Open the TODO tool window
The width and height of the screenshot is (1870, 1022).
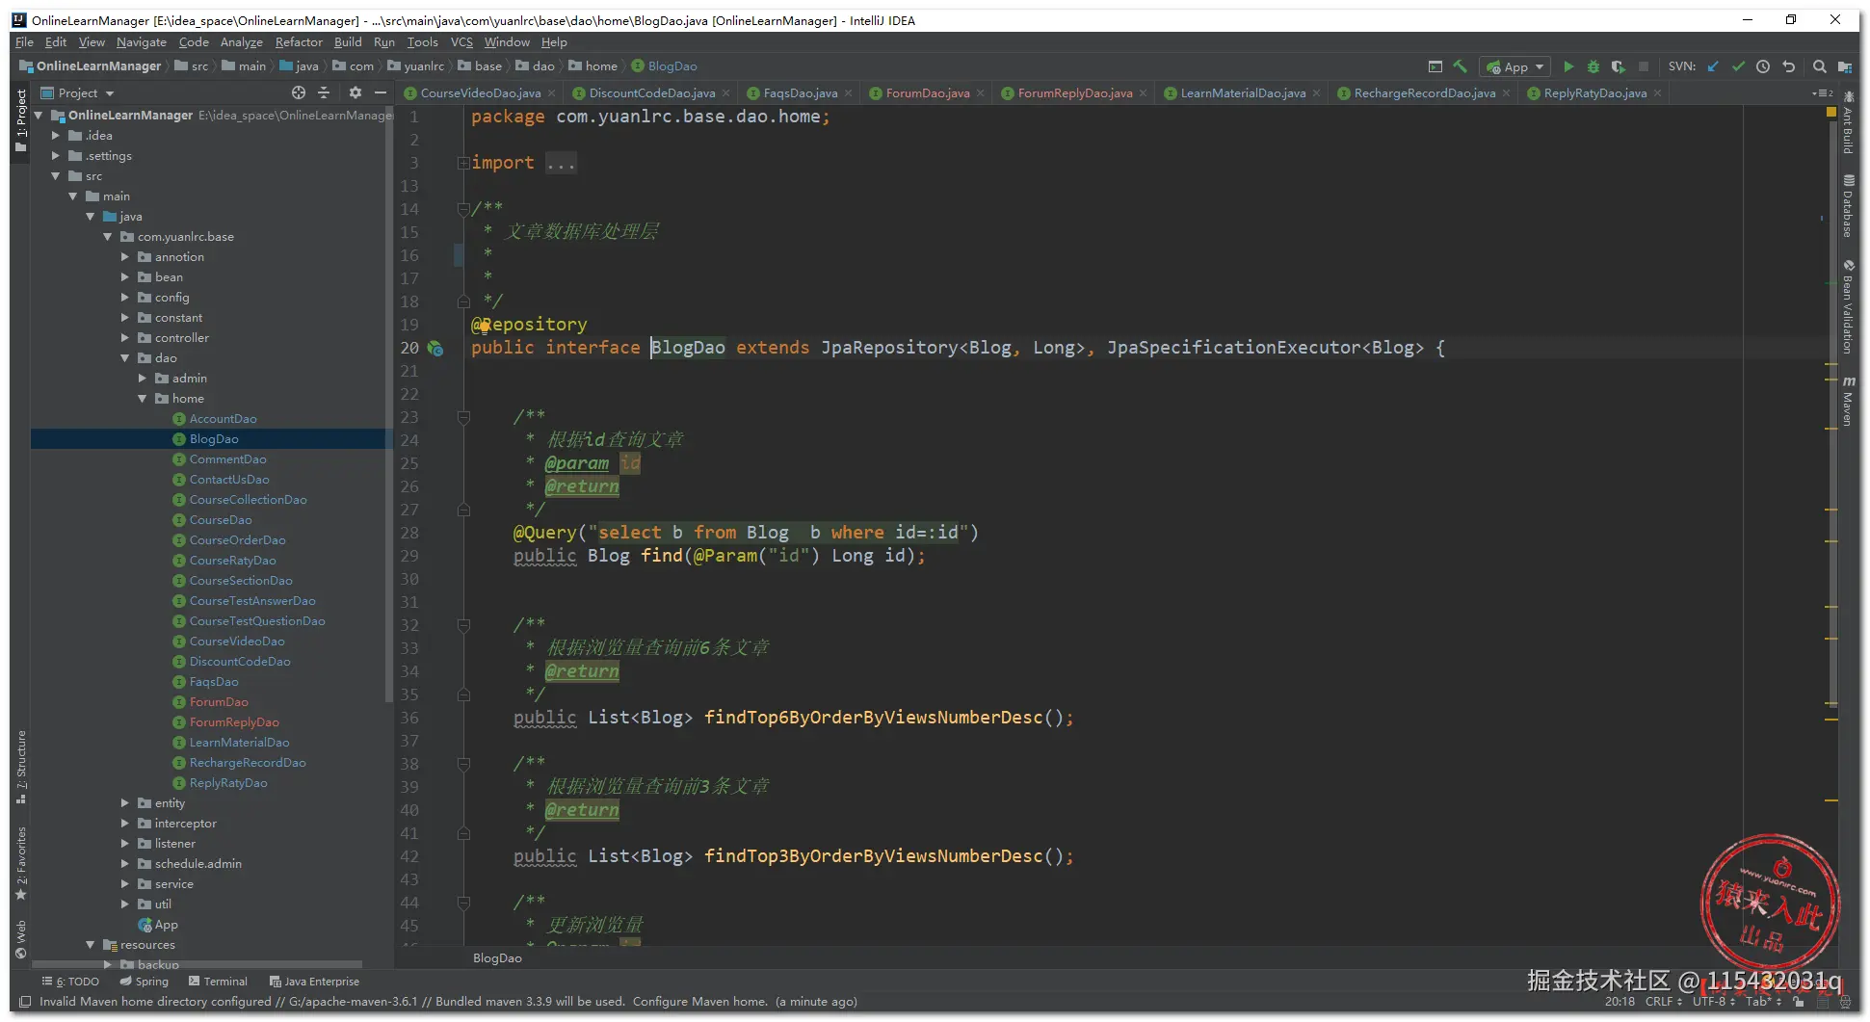pos(70,982)
